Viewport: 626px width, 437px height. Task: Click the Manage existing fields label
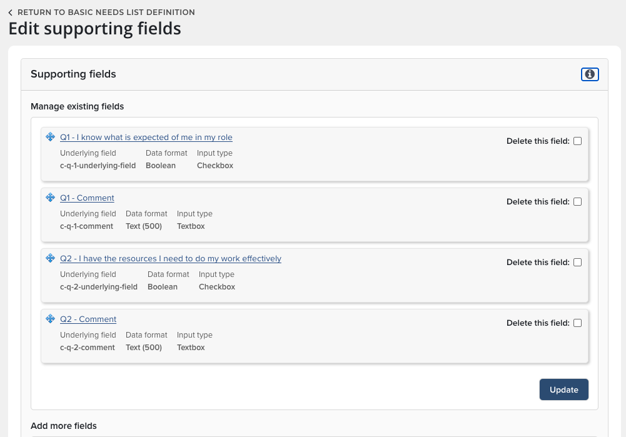point(77,107)
